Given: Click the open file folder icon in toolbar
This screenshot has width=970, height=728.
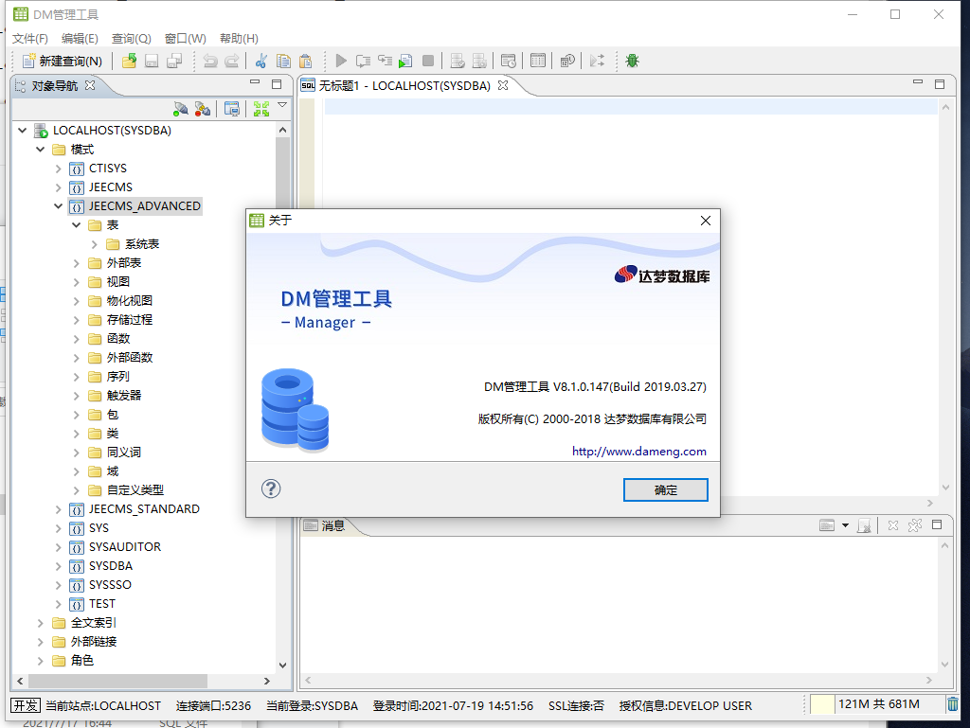Looking at the screenshot, I should coord(129,61).
